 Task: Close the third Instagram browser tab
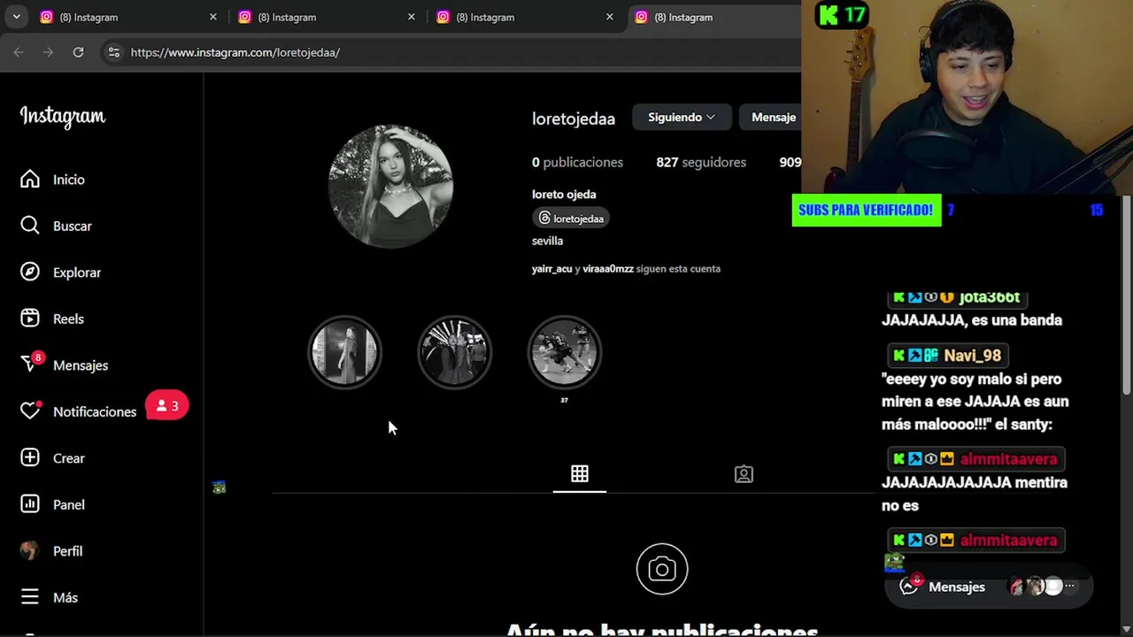pyautogui.click(x=609, y=17)
